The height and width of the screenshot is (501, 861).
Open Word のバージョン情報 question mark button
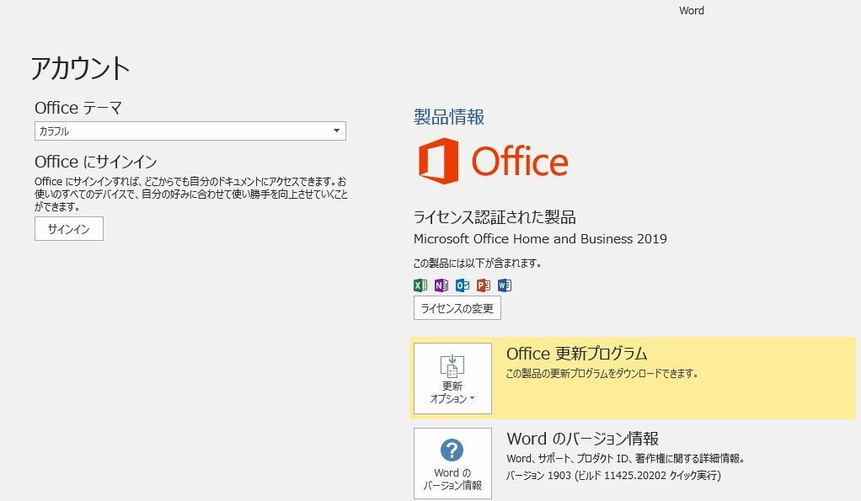pos(452,464)
